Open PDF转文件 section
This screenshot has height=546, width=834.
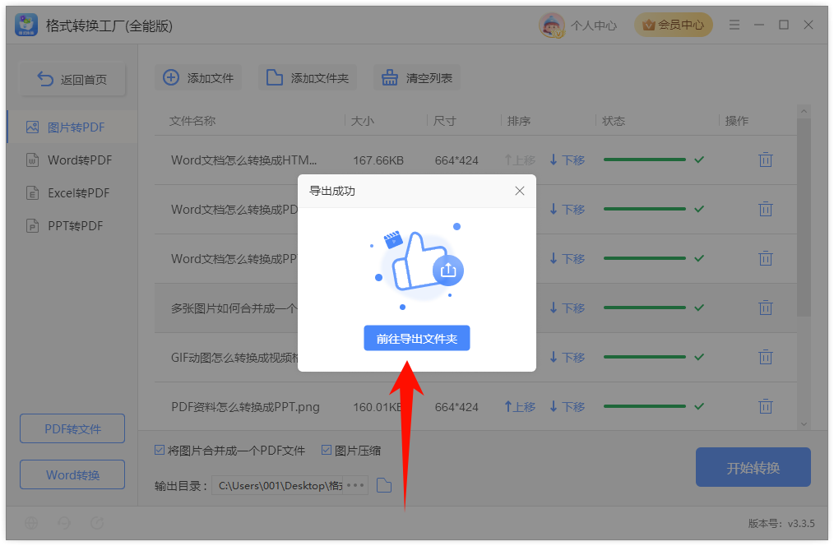pyautogui.click(x=72, y=428)
